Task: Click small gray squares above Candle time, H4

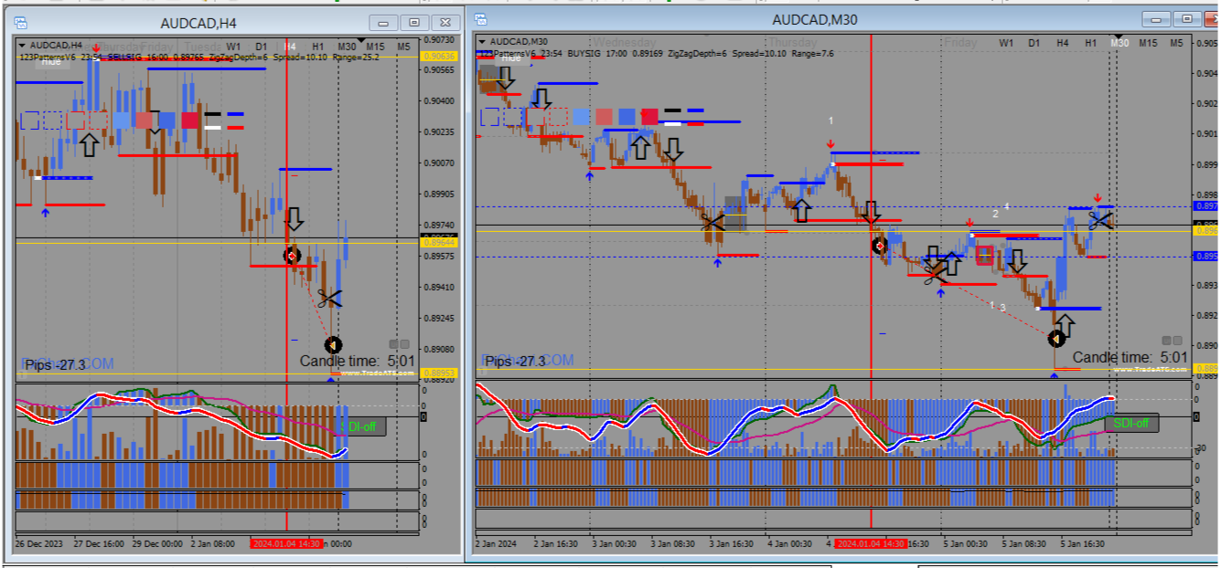Action: coord(399,344)
